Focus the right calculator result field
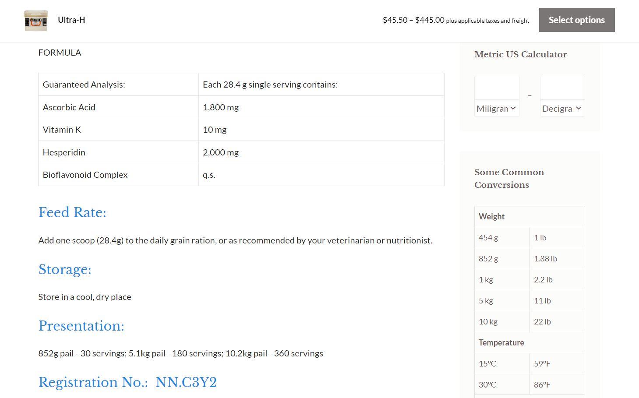 pyautogui.click(x=562, y=88)
